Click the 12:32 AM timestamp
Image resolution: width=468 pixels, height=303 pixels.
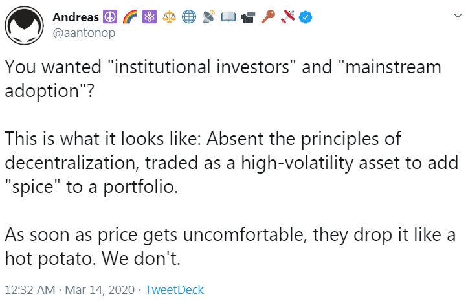(x=30, y=290)
